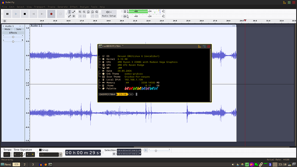Open the Audio Setup dropdown

click(109, 14)
